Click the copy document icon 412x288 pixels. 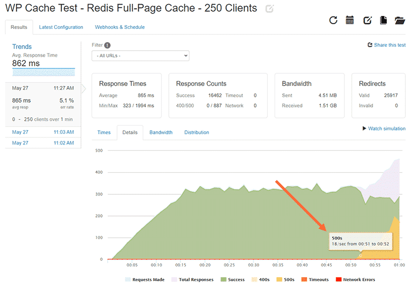[384, 20]
